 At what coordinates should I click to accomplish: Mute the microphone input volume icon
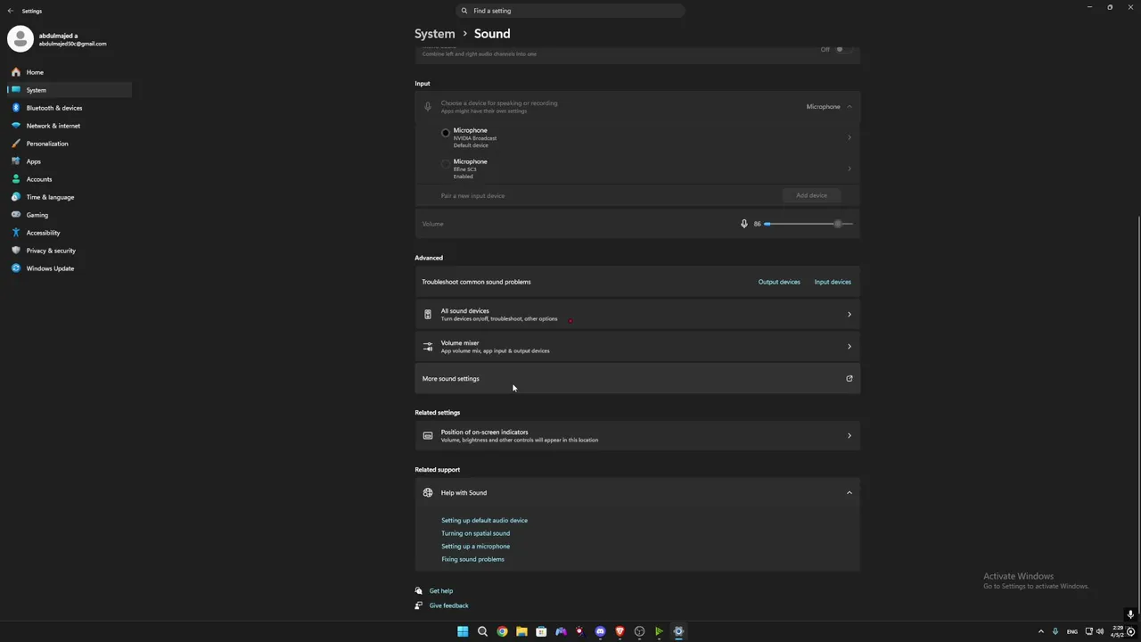tap(744, 224)
